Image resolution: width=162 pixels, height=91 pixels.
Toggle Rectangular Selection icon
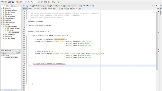pos(56,9)
